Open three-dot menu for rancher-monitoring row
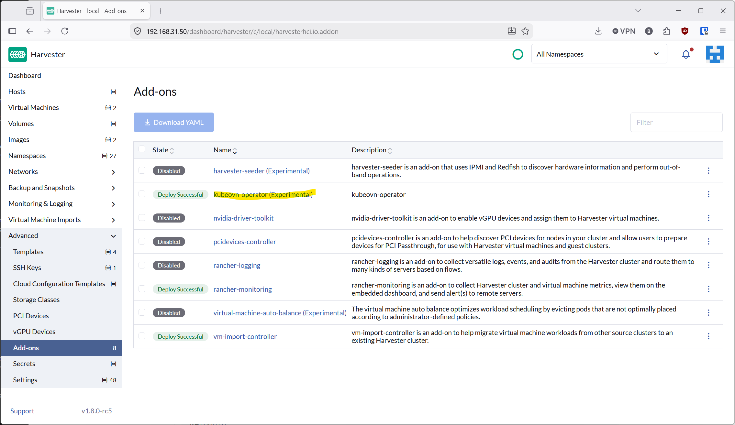This screenshot has height=425, width=735. [708, 289]
